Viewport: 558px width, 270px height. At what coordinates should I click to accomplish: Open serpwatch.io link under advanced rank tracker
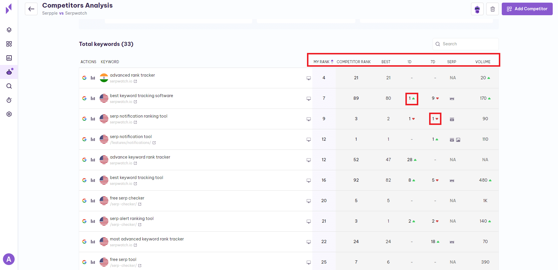coord(123,81)
